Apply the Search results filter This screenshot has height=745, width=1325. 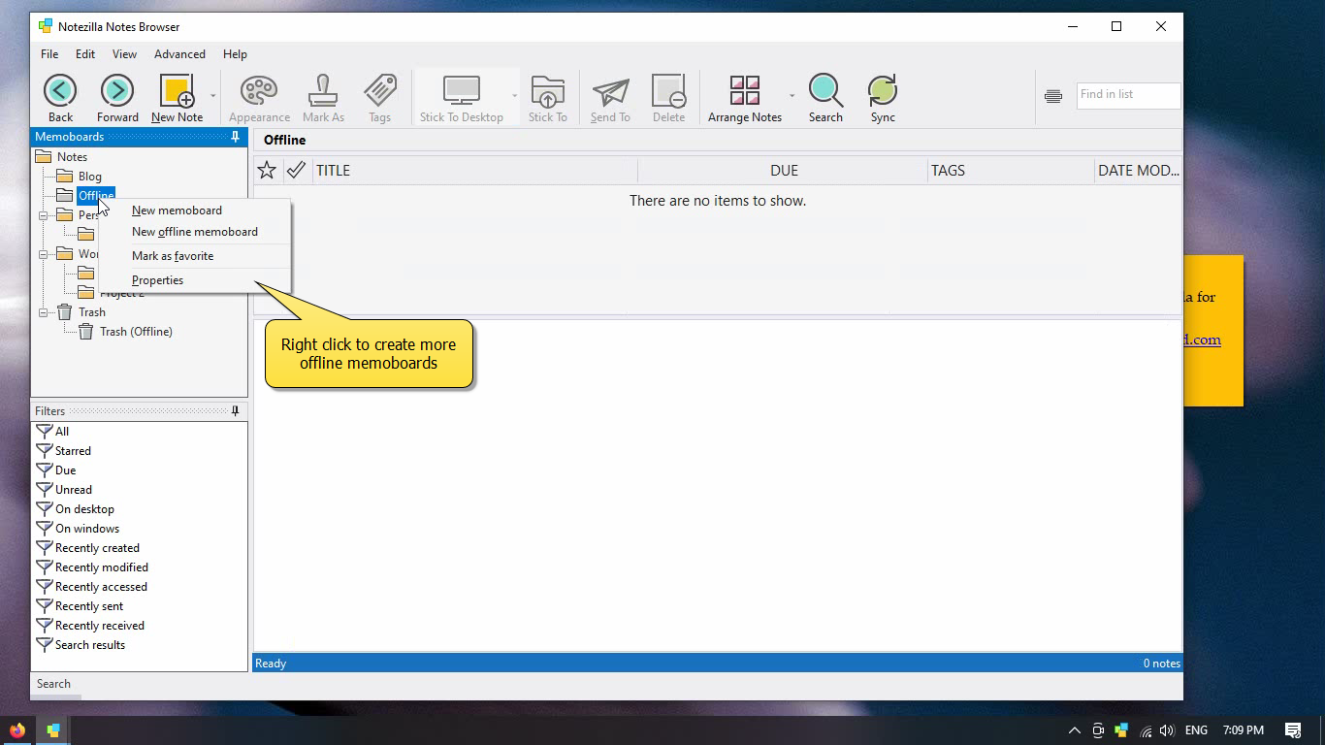(x=90, y=645)
